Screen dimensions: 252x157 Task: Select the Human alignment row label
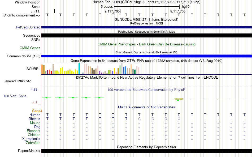(x=35, y=115)
